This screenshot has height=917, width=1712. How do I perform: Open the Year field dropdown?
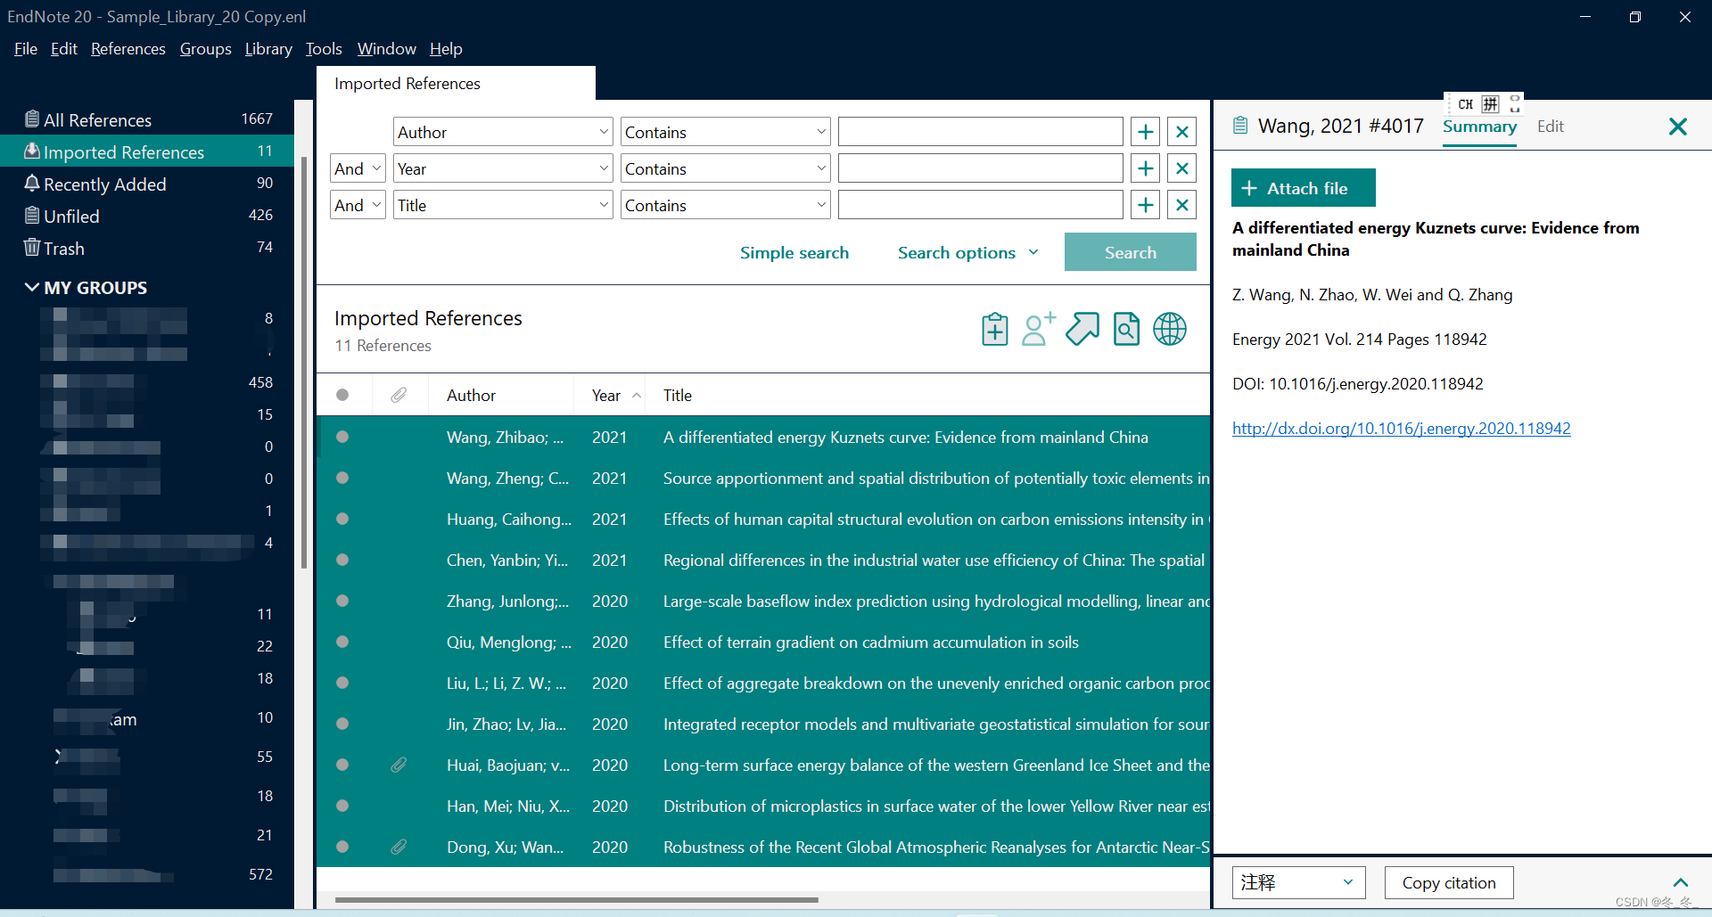pos(503,168)
